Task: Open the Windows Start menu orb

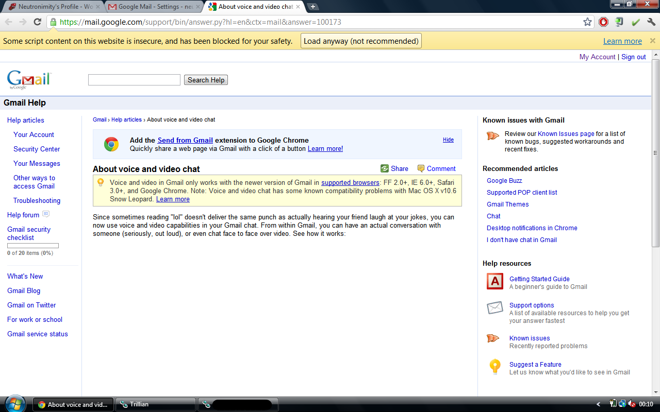Action: pyautogui.click(x=14, y=404)
